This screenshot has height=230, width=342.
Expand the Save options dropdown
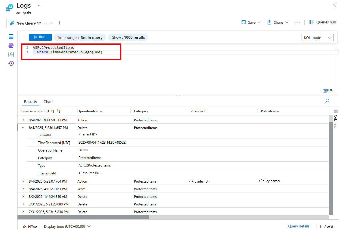259,22
